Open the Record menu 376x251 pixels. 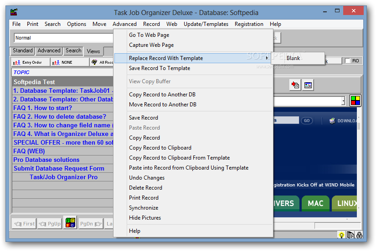point(151,24)
